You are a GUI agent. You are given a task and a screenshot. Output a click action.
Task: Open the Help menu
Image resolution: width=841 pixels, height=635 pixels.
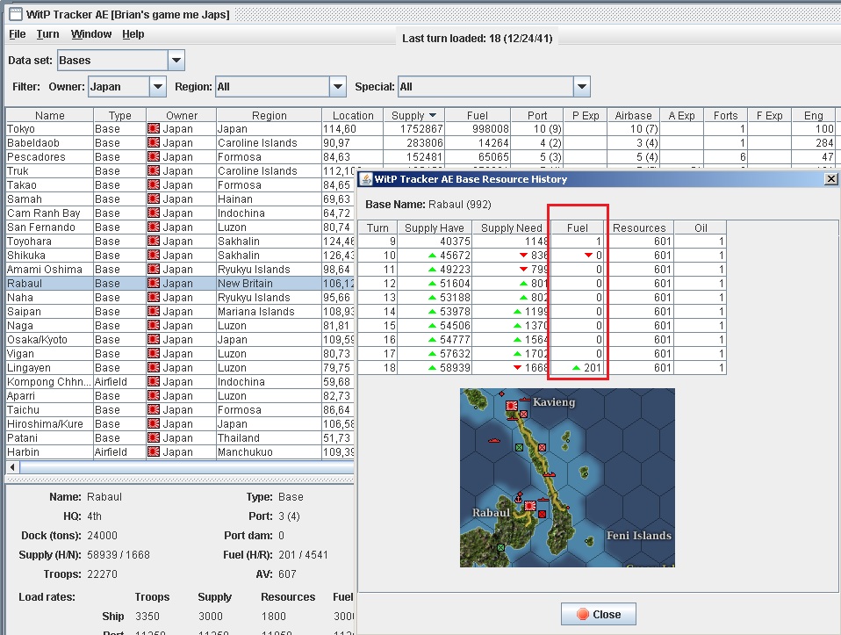133,34
